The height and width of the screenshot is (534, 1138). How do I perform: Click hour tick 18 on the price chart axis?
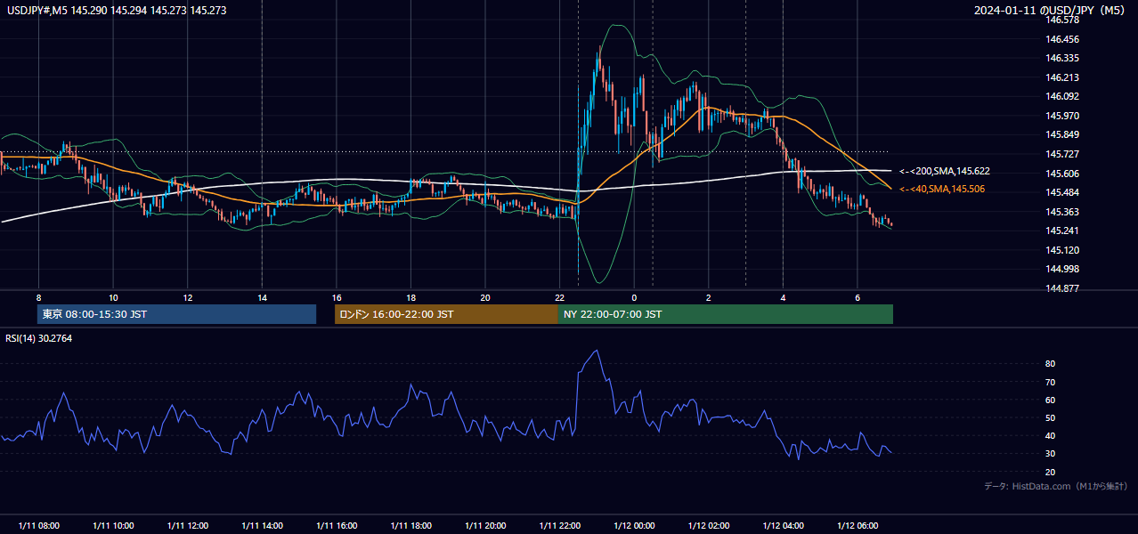click(410, 297)
